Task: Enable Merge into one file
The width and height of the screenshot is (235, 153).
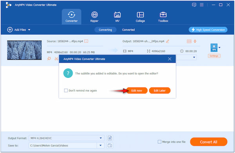Action: (159, 142)
